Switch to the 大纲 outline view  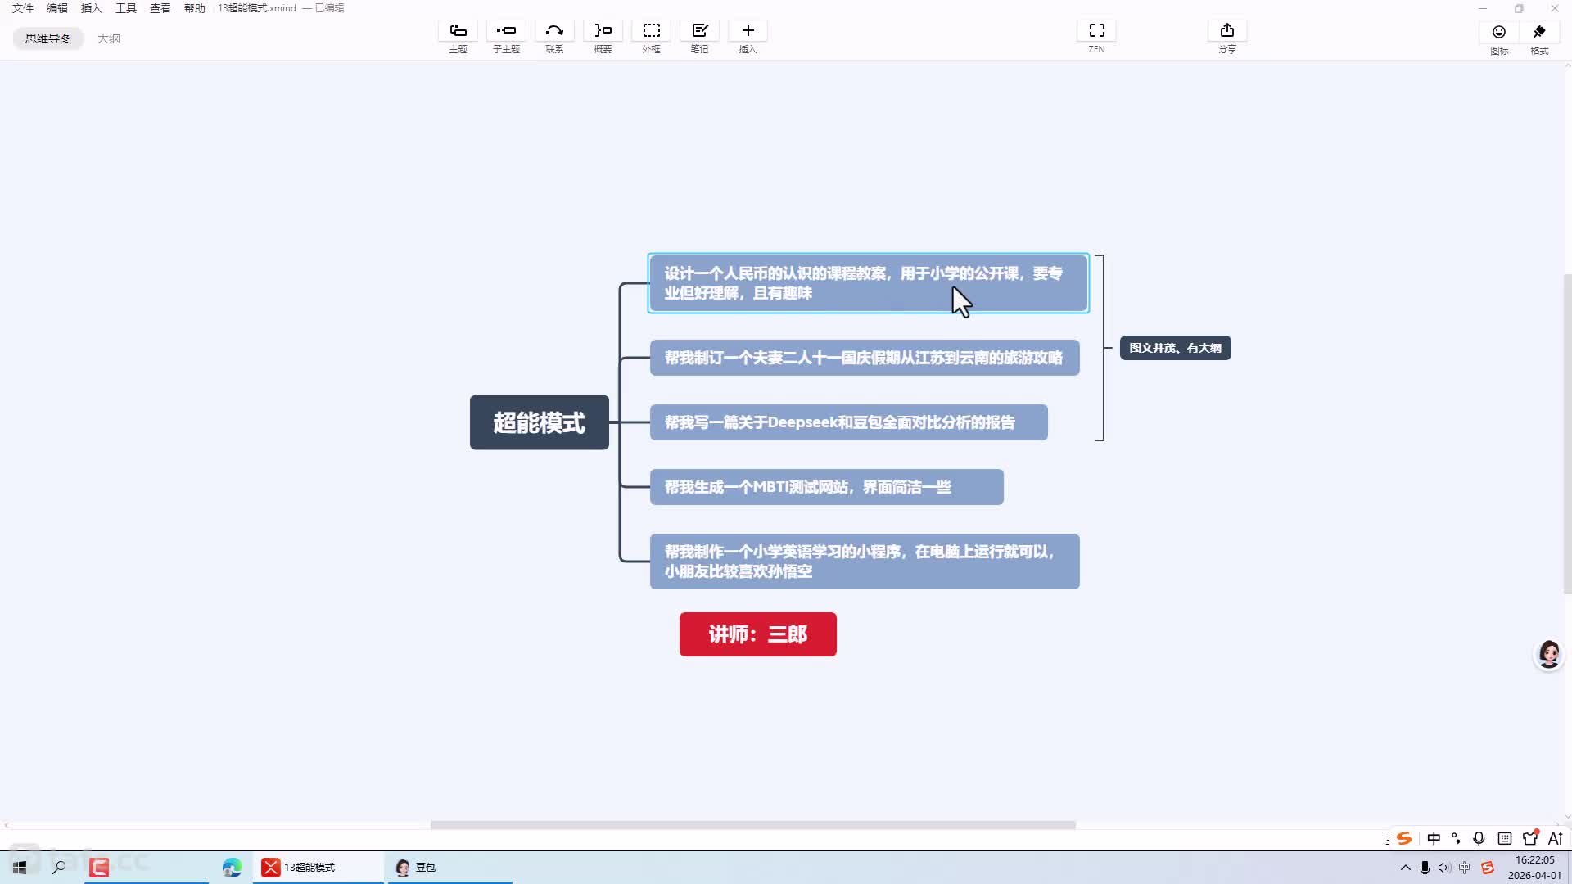(109, 38)
